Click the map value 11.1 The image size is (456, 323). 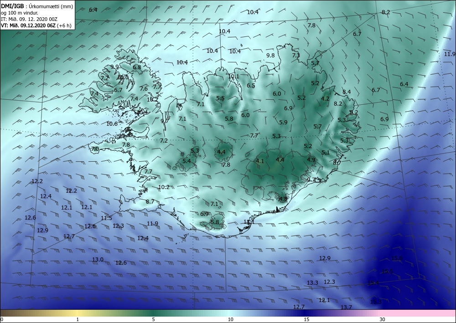249,221
